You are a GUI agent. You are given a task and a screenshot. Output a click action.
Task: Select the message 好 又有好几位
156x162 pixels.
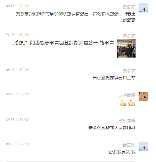coord(122,152)
